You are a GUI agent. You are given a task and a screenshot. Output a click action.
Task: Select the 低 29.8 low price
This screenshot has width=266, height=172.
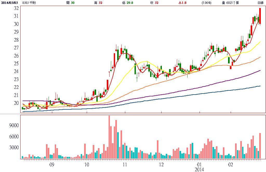click(x=128, y=3)
